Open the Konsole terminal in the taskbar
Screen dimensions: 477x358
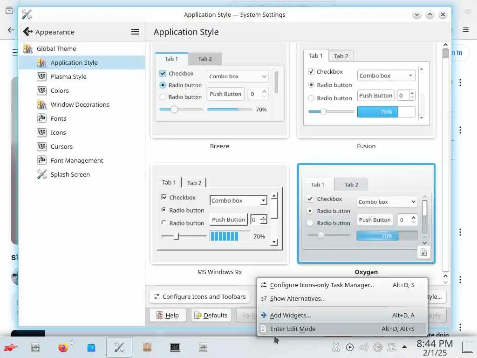click(x=175, y=347)
